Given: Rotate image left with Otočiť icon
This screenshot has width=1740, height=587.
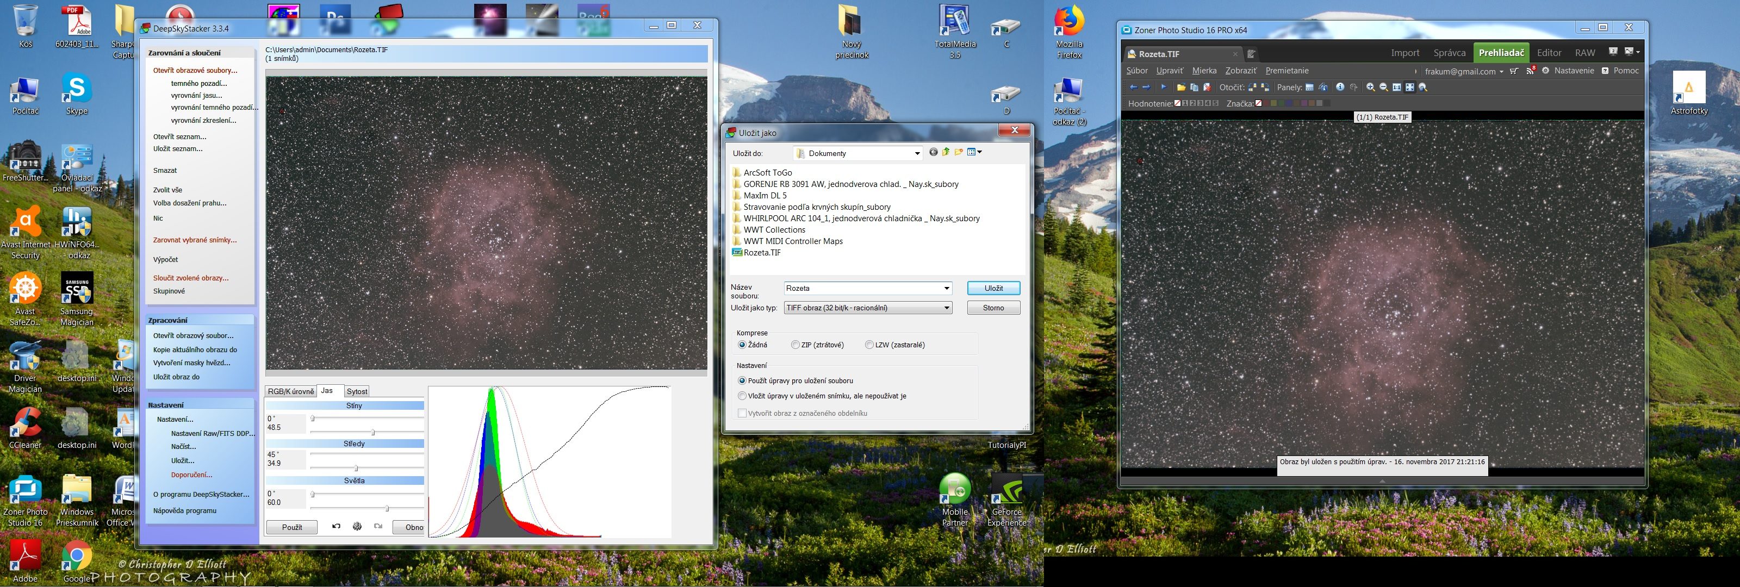Looking at the screenshot, I should pos(1252,87).
